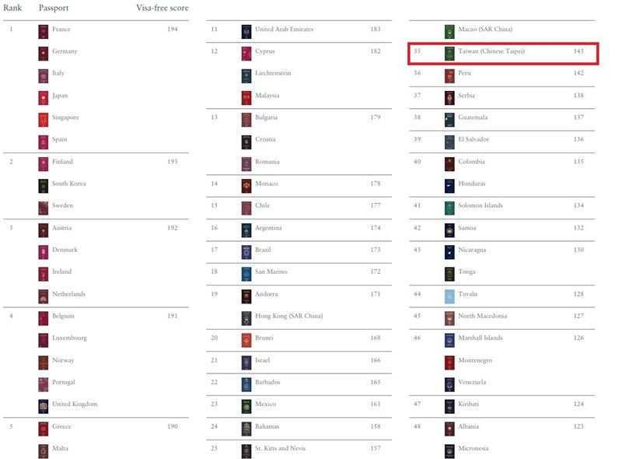622x459 pixels.
Task: Select the Brunei passport icon
Action: tap(246, 340)
